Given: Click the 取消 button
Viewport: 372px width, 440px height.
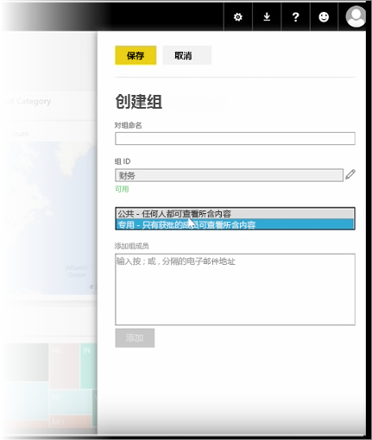Looking at the screenshot, I should pyautogui.click(x=187, y=55).
